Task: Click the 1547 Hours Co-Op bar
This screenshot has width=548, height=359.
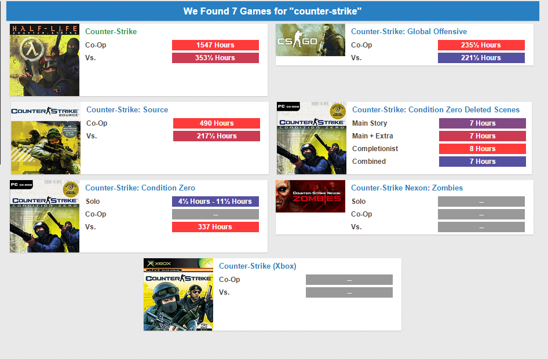Action: (215, 45)
